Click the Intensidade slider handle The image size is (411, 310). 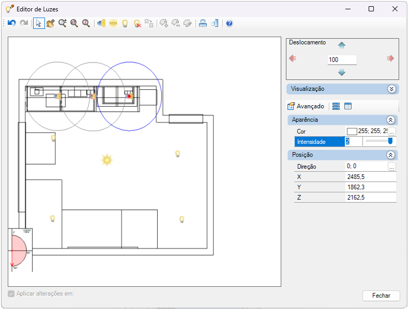click(390, 141)
